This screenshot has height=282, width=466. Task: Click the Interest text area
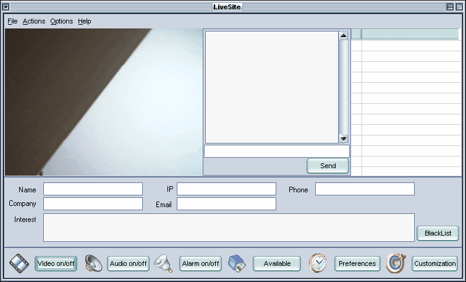pos(229,228)
